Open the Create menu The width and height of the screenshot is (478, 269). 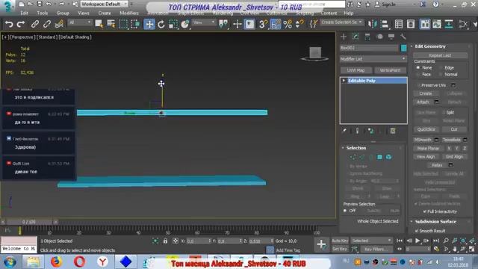click(x=105, y=13)
